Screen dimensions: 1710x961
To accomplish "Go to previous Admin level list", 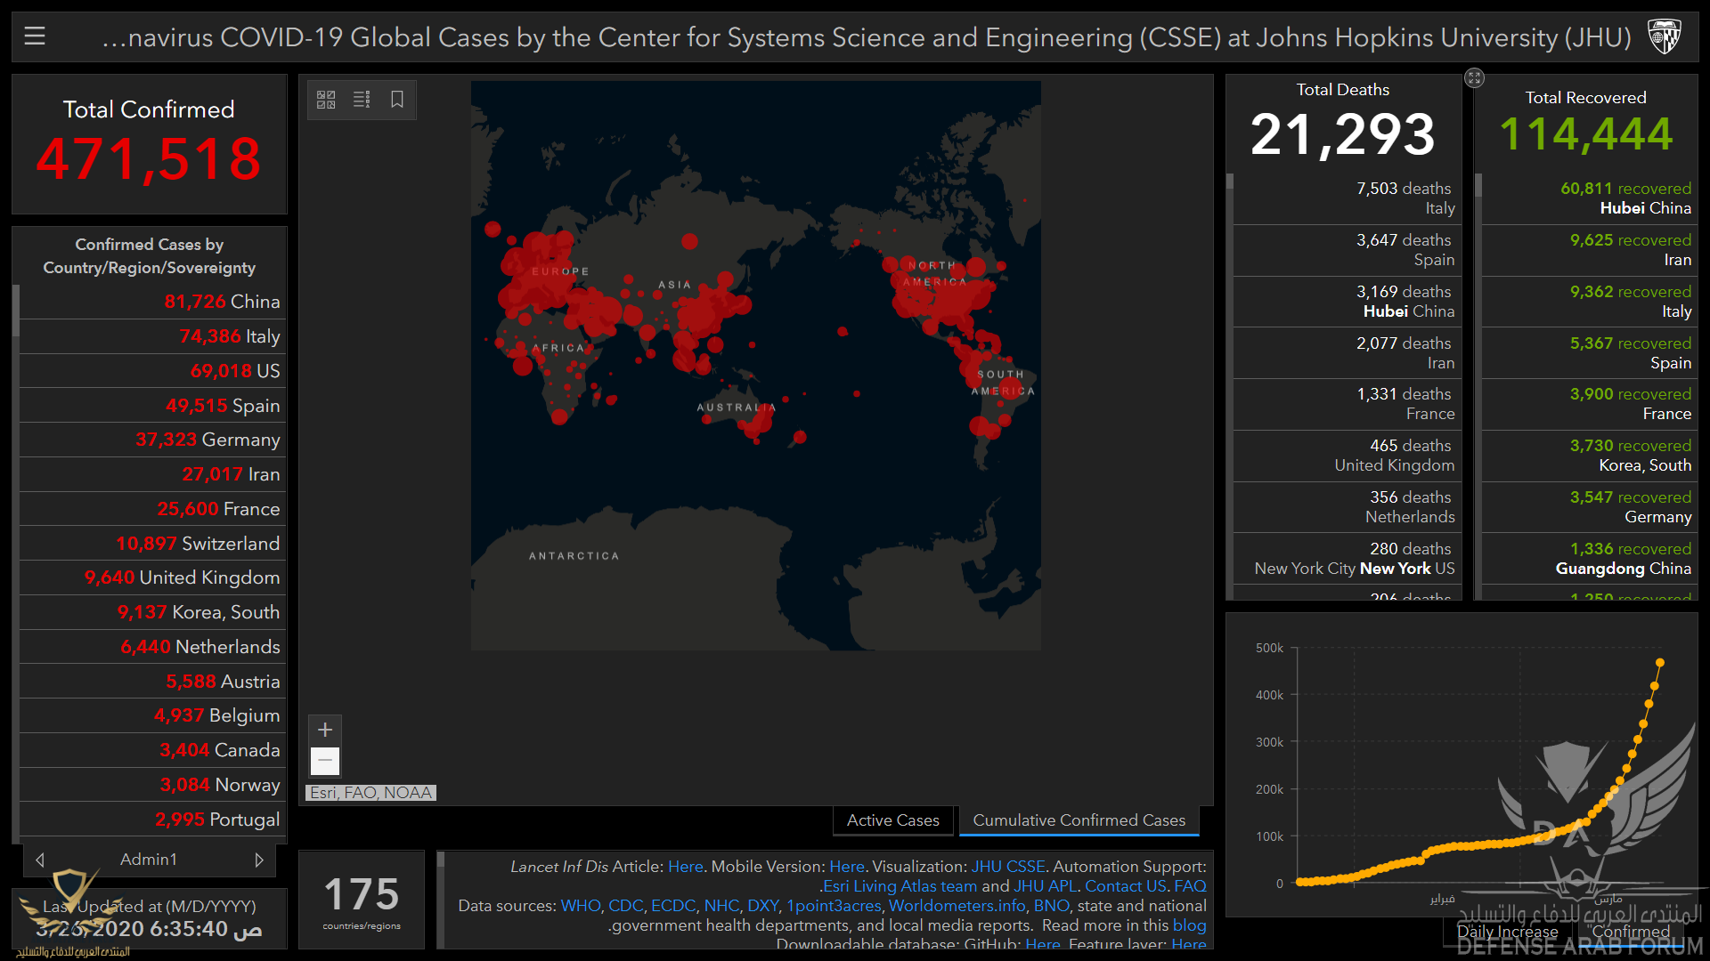I will point(40,860).
